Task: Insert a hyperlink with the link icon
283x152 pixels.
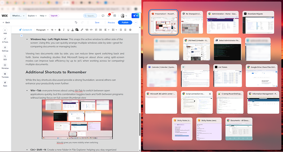Action: click(82, 30)
